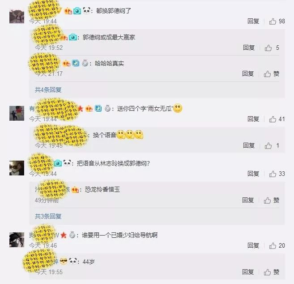Expand 共3条回复 replies
The height and width of the screenshot is (284, 294).
(x=48, y=216)
